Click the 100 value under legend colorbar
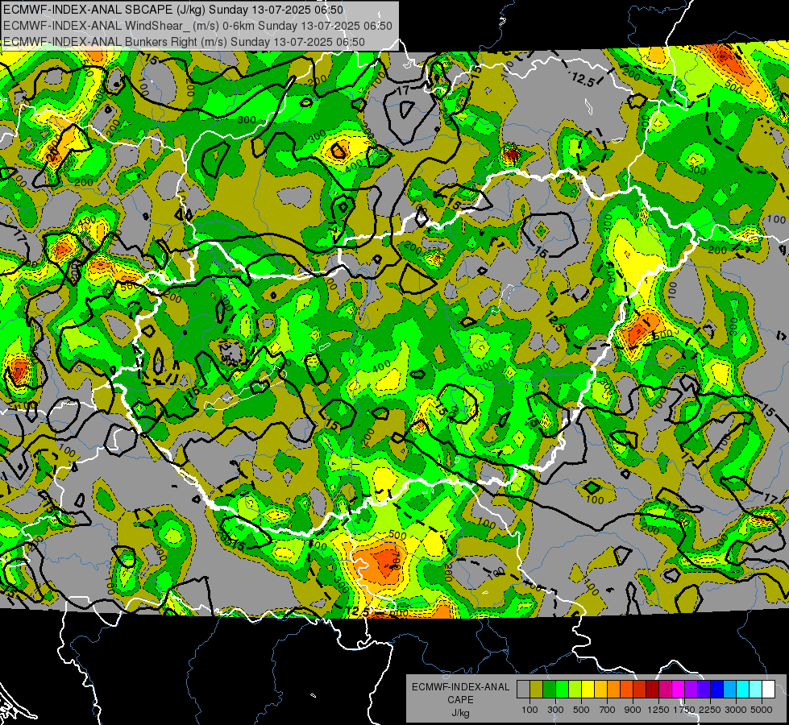This screenshot has width=789, height=725. pos(529,710)
